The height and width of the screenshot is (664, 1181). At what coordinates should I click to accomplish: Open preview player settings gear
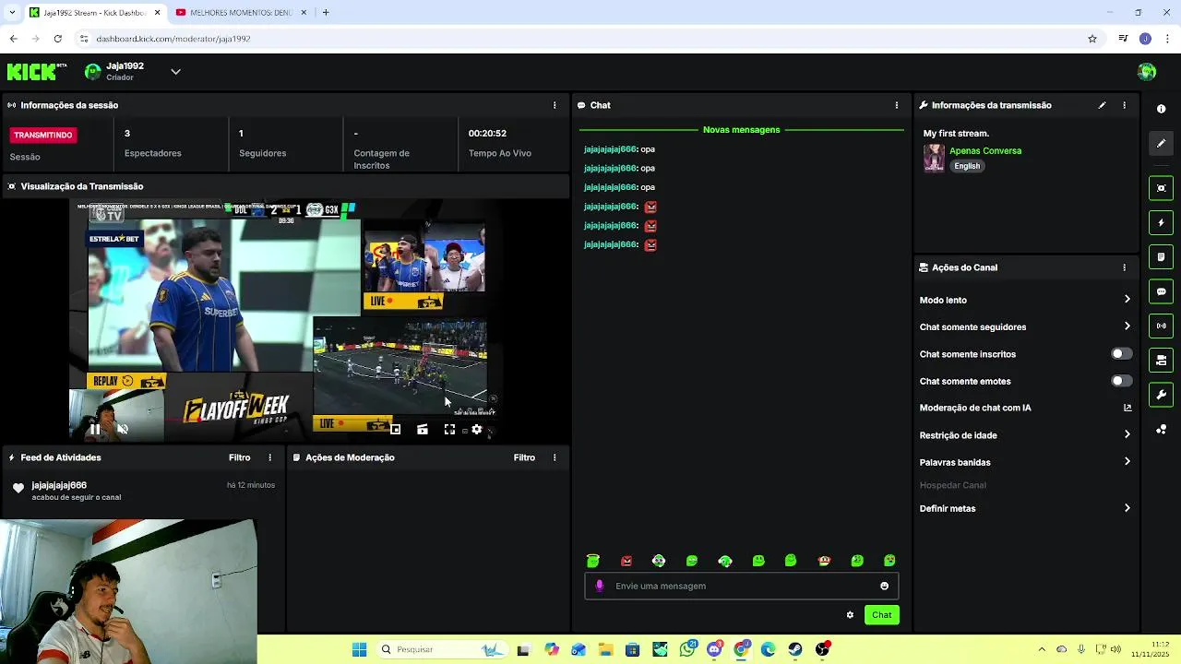(x=477, y=429)
